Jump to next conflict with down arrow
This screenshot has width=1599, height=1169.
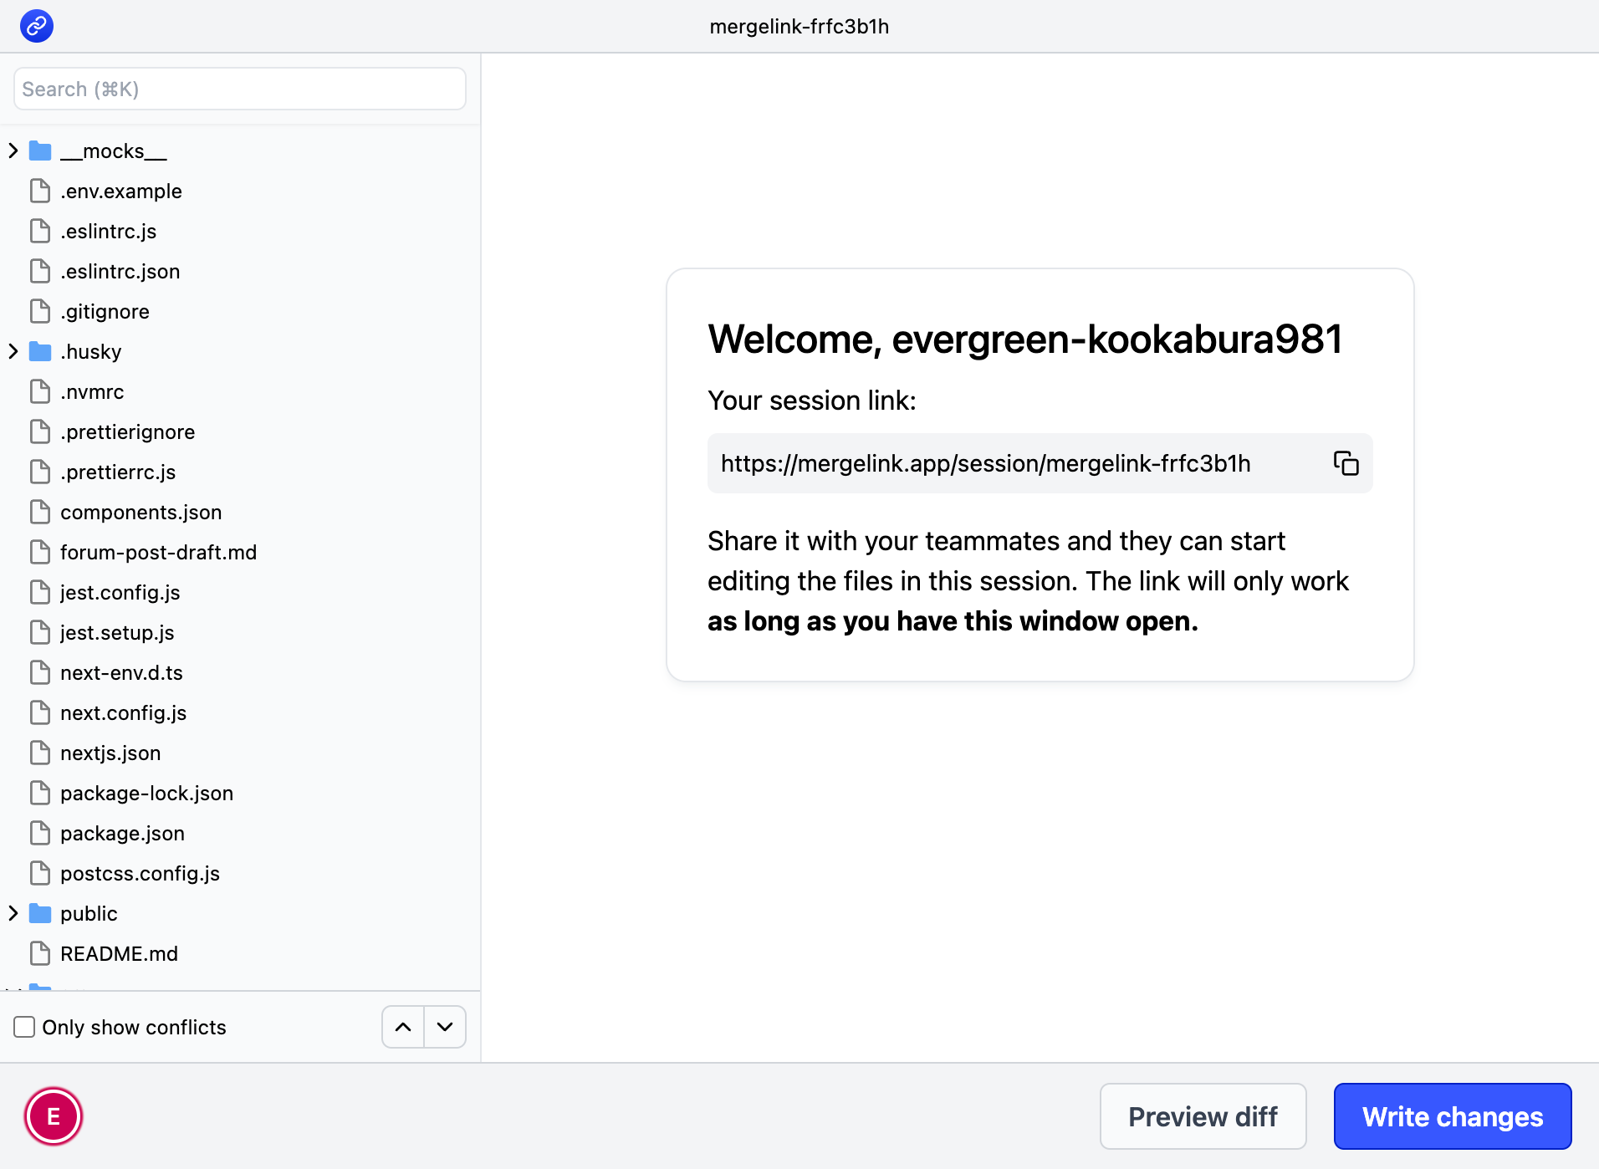point(445,1027)
